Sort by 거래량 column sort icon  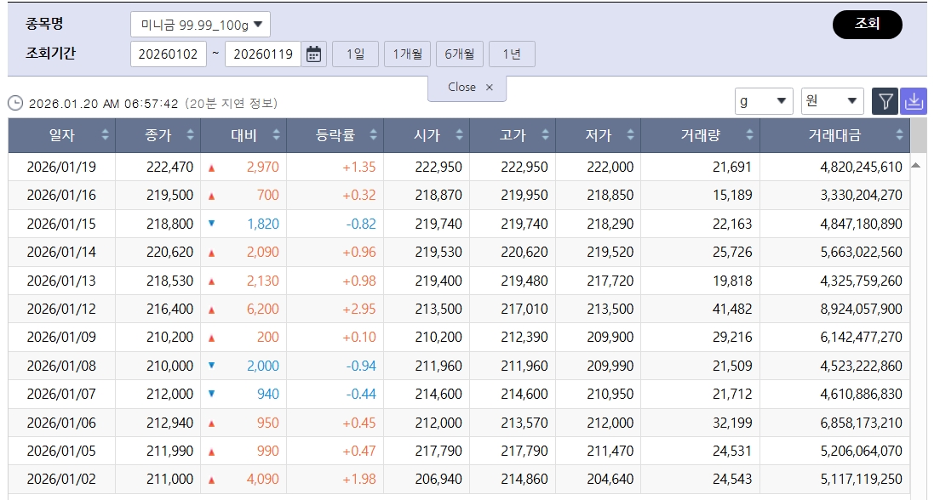[749, 135]
